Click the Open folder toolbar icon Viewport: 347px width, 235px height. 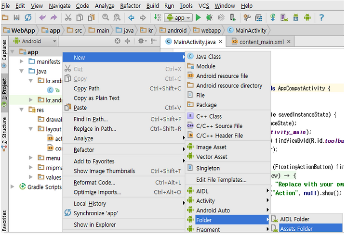pyautogui.click(x=5, y=17)
